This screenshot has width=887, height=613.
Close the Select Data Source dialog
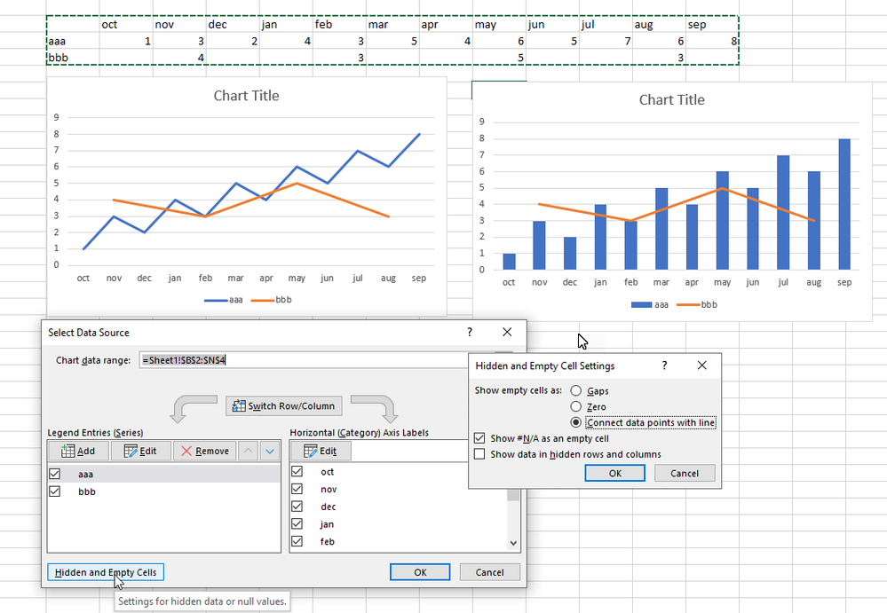click(x=507, y=332)
